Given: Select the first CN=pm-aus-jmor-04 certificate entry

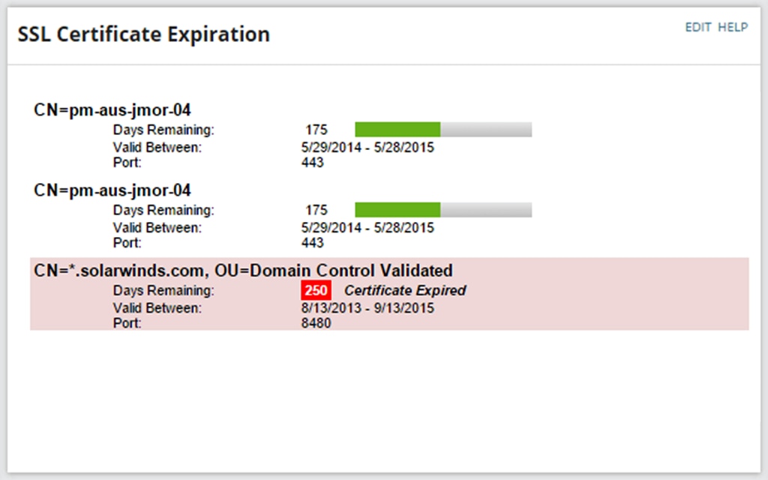Looking at the screenshot, I should (112, 109).
